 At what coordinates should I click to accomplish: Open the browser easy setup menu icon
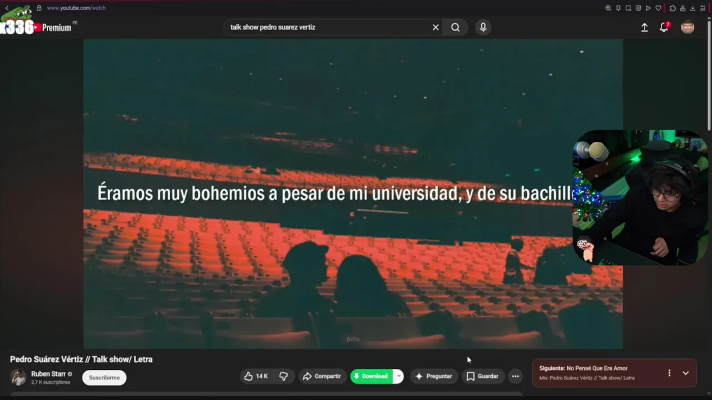[703, 8]
